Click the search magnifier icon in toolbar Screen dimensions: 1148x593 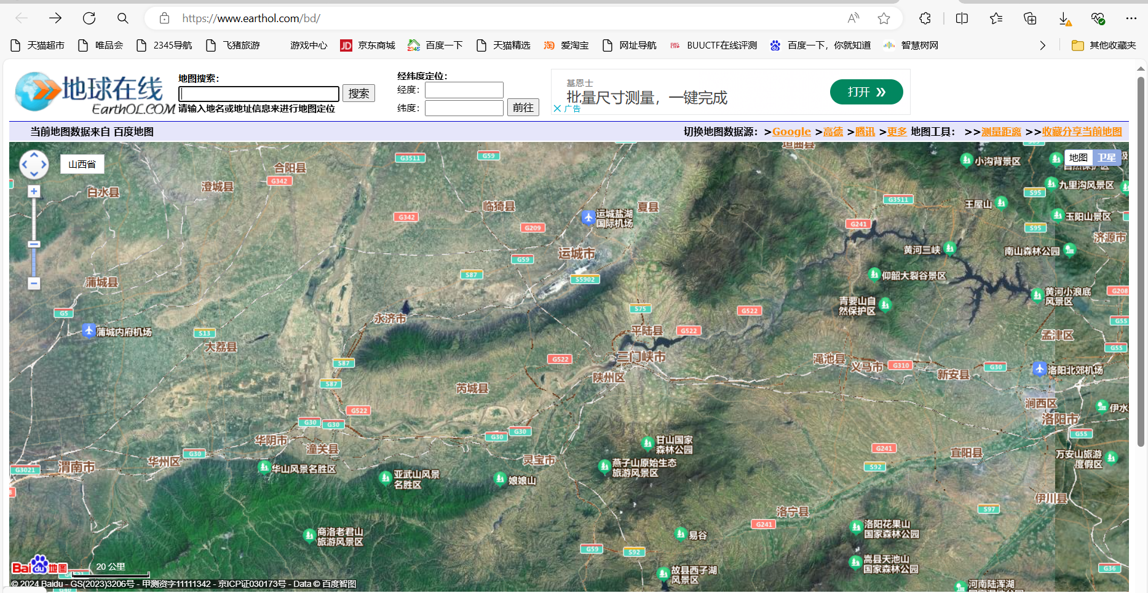[123, 18]
